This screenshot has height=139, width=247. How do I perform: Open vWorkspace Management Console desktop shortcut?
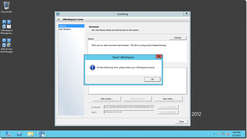[x=7, y=27]
